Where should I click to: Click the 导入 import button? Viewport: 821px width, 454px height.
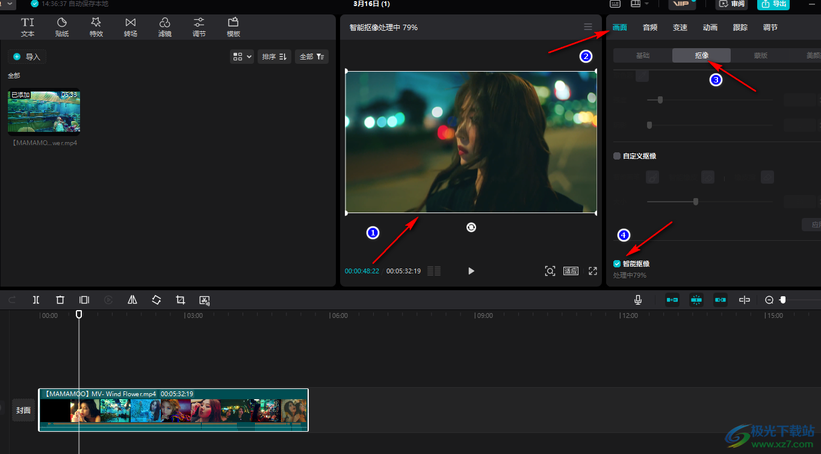pyautogui.click(x=27, y=57)
